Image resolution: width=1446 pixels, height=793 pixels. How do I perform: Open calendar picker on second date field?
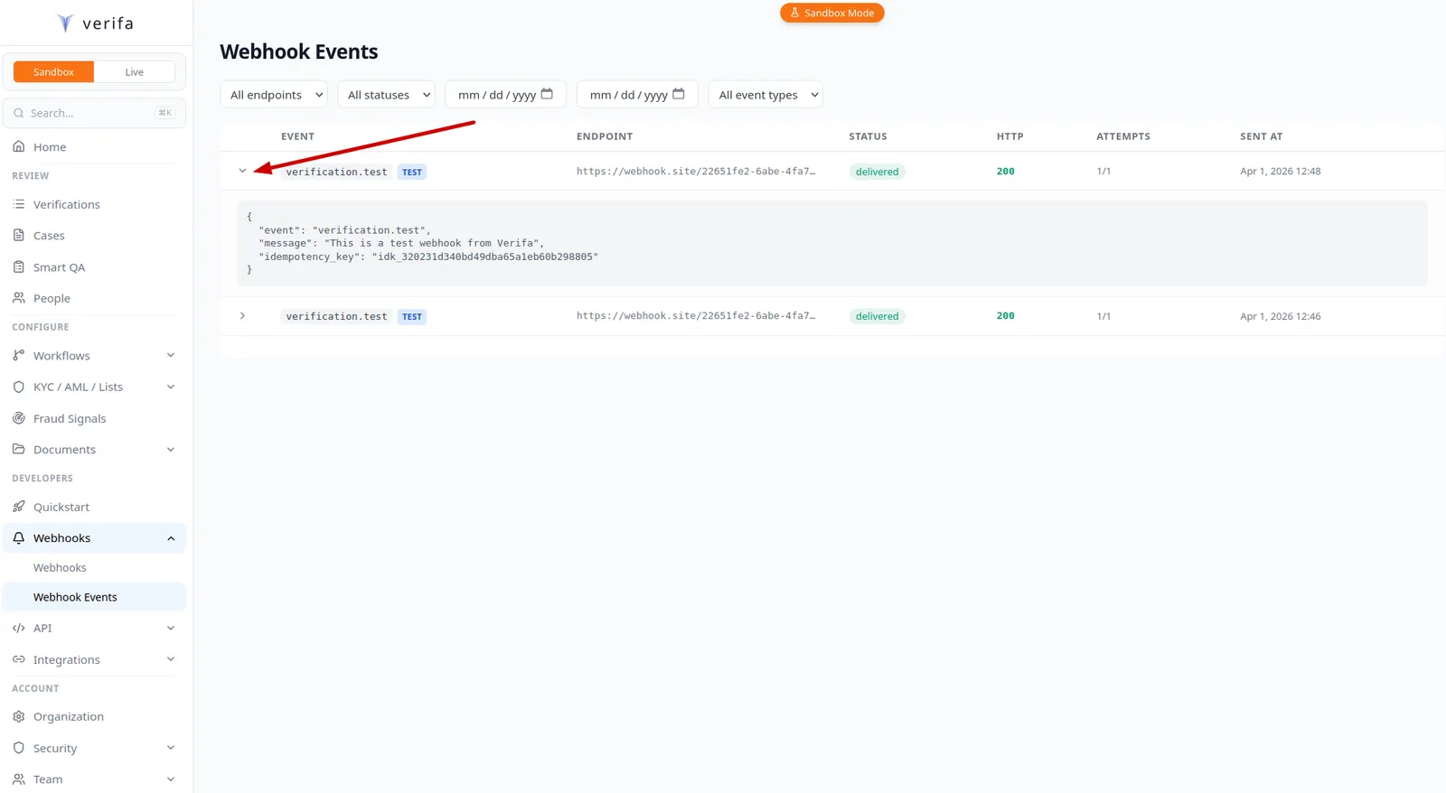tap(679, 94)
